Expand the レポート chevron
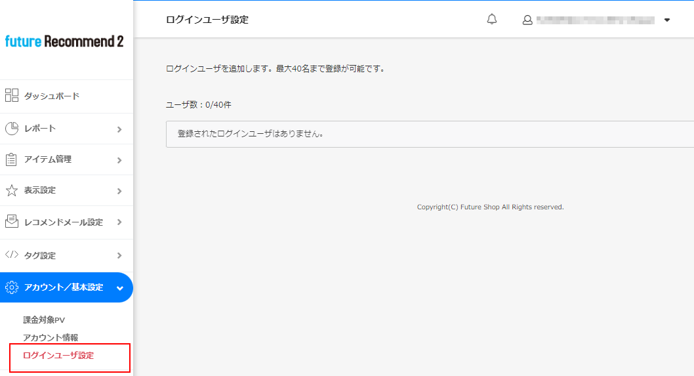Screen dimensions: 694x376 click(x=119, y=129)
